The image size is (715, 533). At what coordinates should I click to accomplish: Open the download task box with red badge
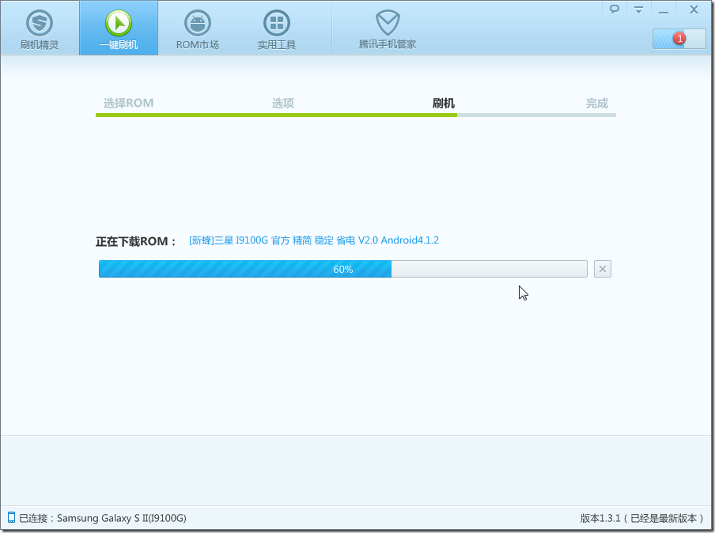click(x=679, y=39)
